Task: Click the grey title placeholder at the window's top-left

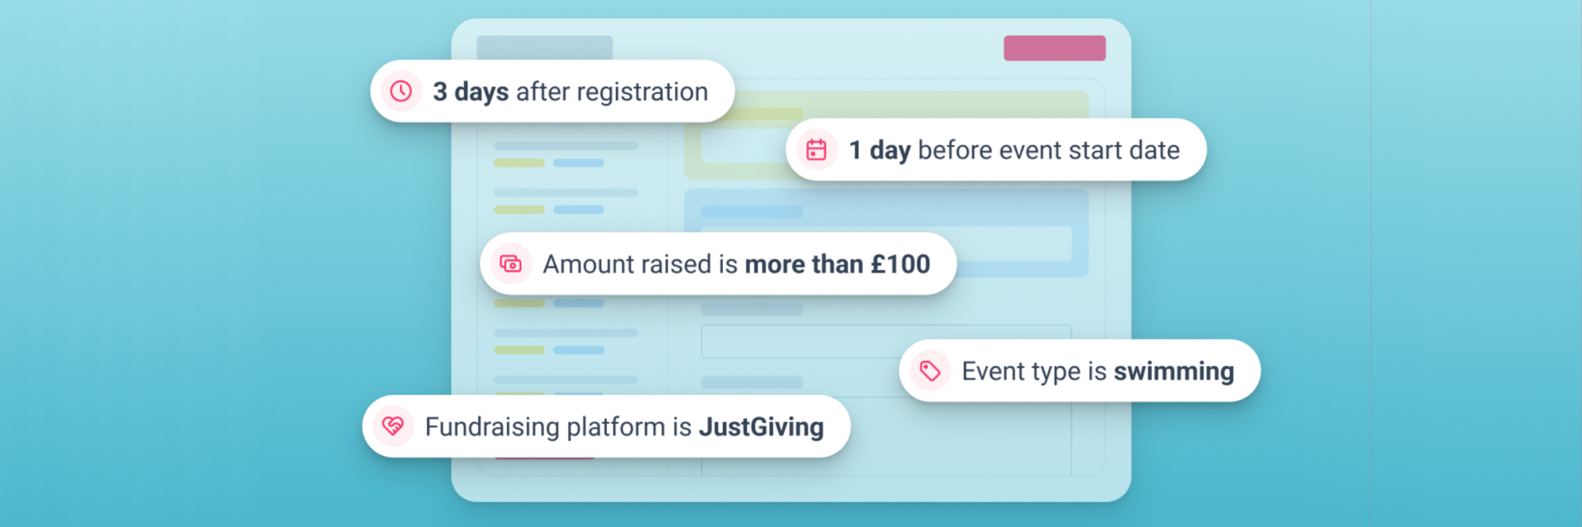Action: [x=544, y=46]
